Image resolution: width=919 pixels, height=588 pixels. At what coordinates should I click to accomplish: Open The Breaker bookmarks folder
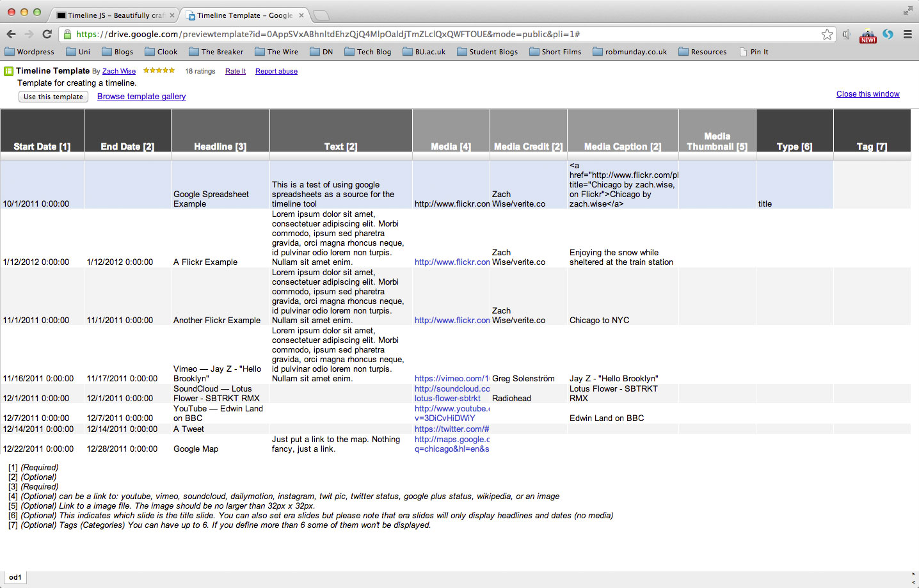[216, 52]
